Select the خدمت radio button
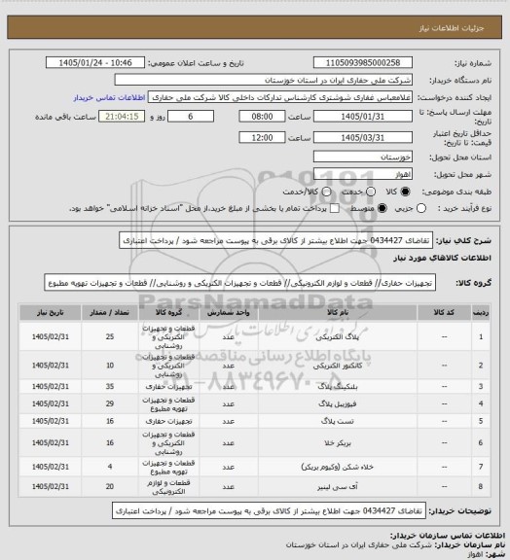 (x=371, y=192)
